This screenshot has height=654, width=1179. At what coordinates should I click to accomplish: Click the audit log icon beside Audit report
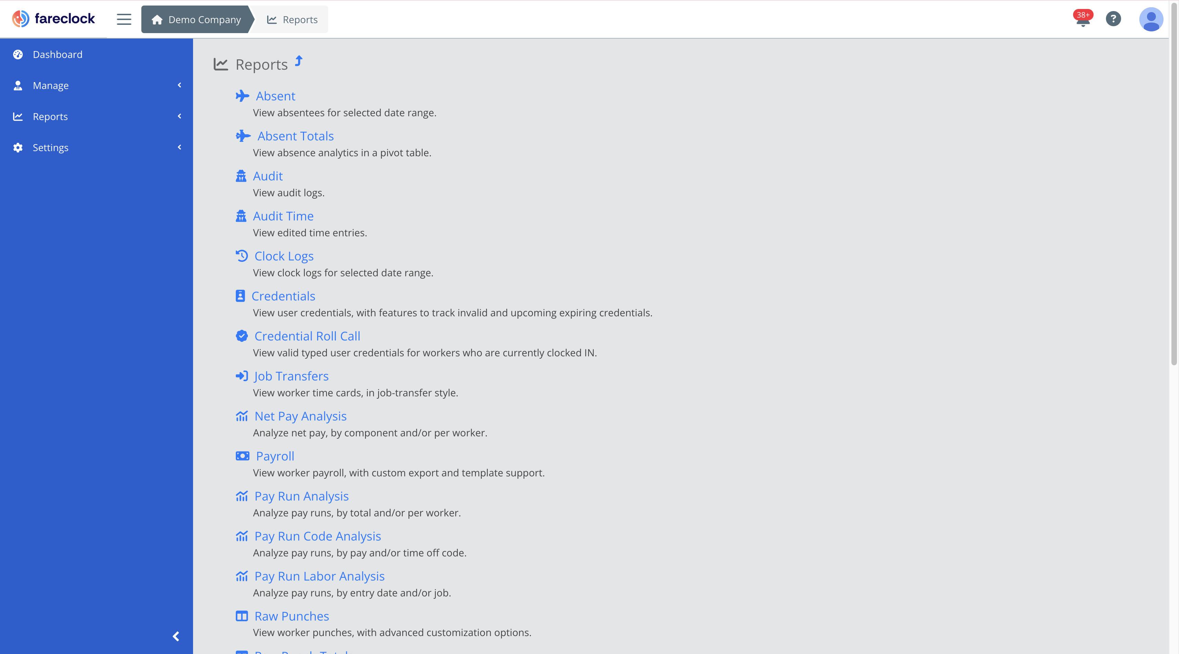pyautogui.click(x=242, y=176)
